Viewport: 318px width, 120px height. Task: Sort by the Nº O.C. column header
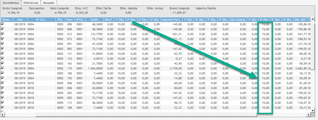tap(41, 20)
